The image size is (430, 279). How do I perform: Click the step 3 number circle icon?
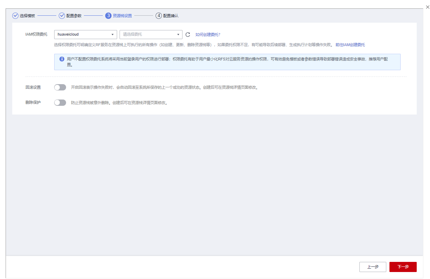click(108, 16)
